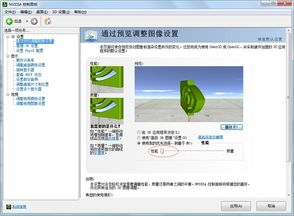Image resolution: width=294 pixels, height=216 pixels.
Task: Click the performance-quality slider handle
Action: point(162,151)
